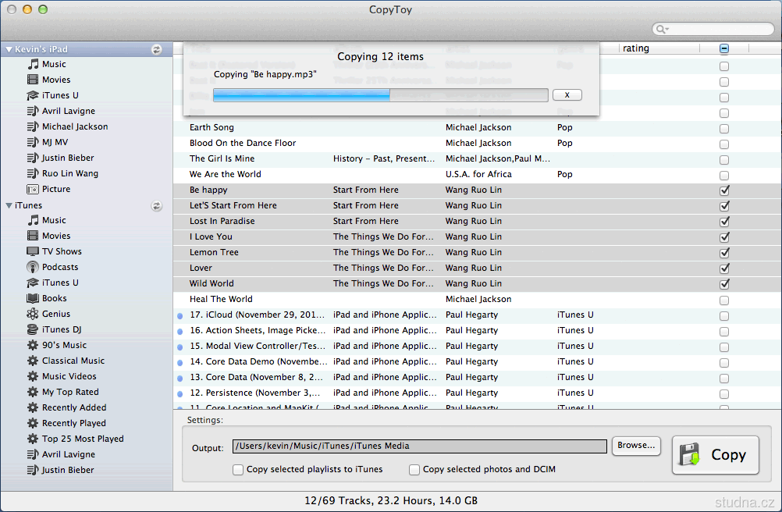
Task: Click the search magnifier icon
Action: click(659, 29)
